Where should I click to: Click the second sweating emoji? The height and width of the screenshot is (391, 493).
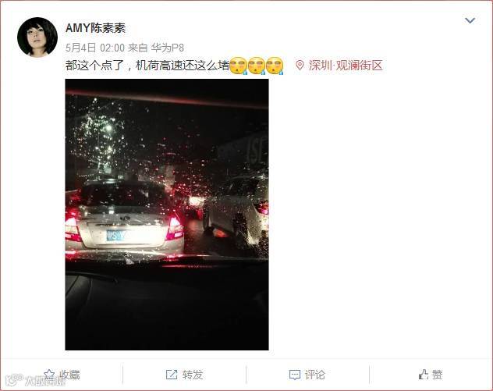tap(256, 66)
